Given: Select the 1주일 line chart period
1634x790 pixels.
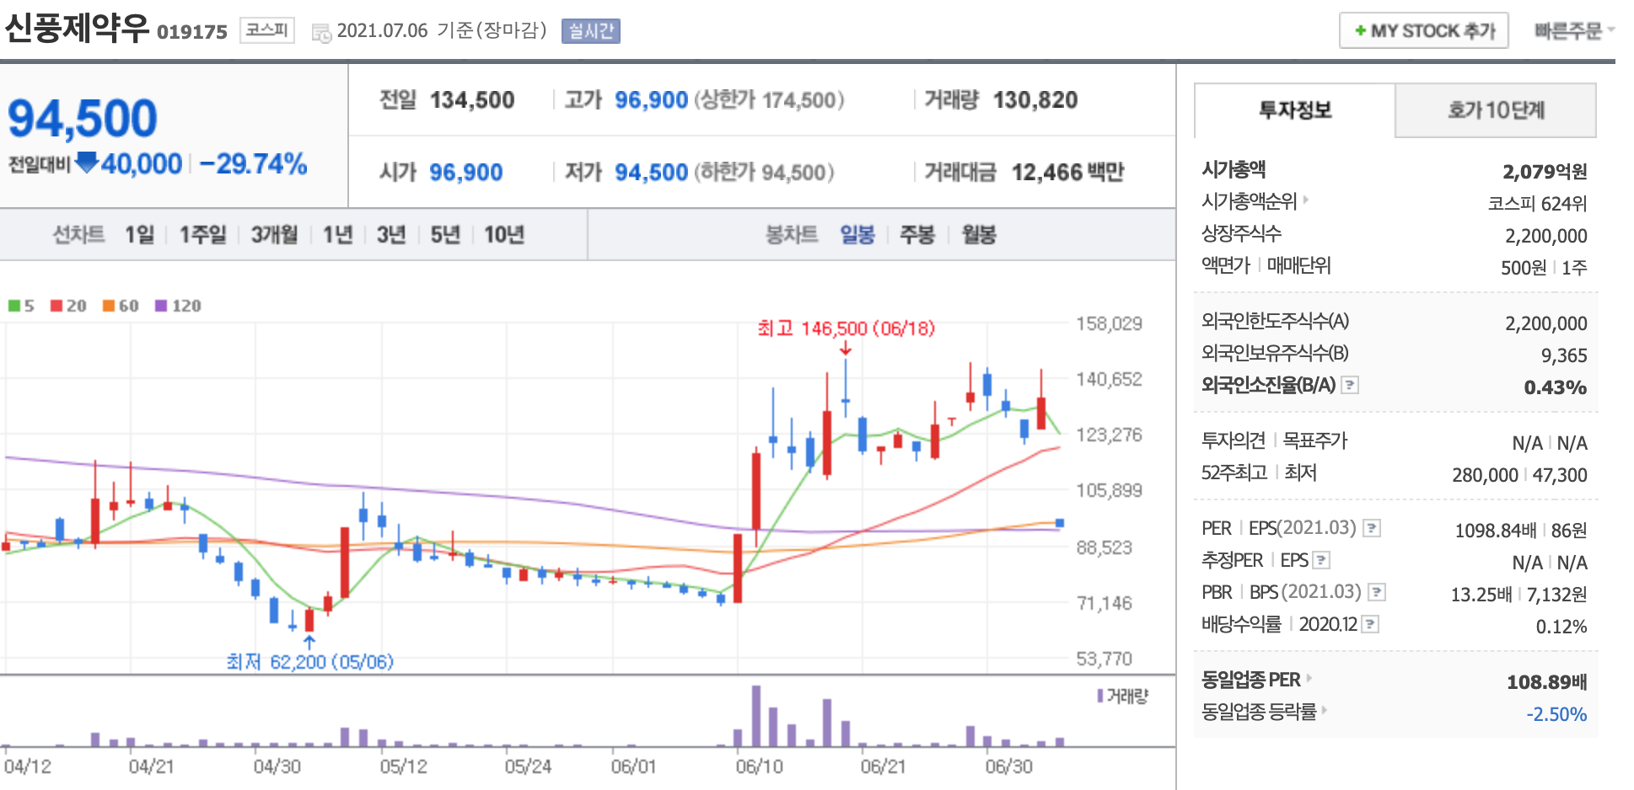Looking at the screenshot, I should pos(202,234).
